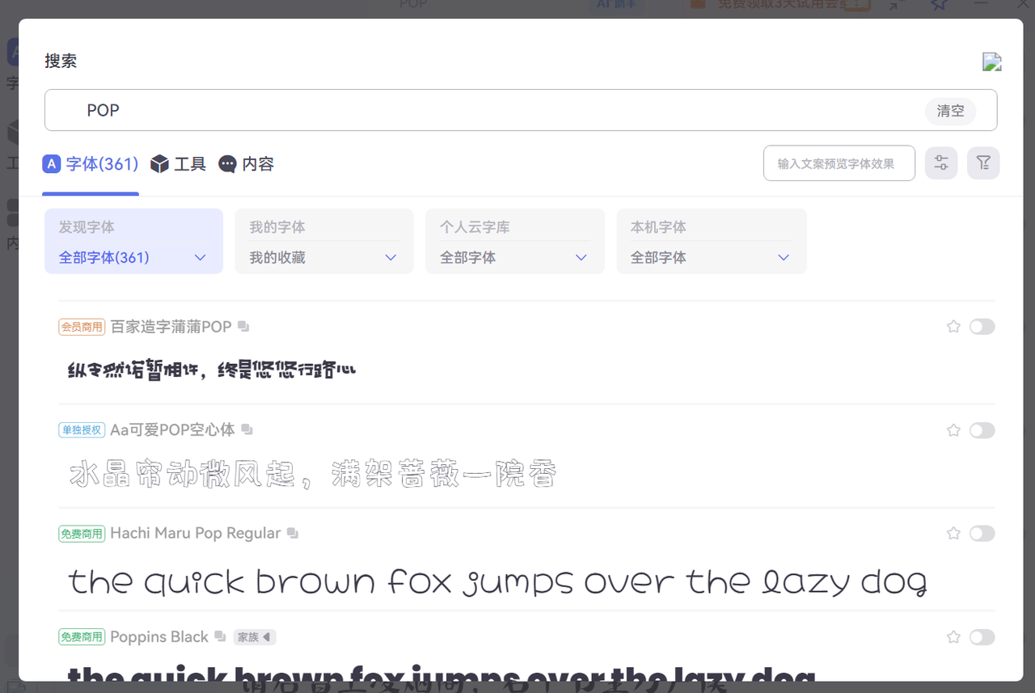Viewport: 1035px width, 693px height.
Task: Favorite the 百家造字蒲蒲POP font star
Action: click(x=953, y=327)
